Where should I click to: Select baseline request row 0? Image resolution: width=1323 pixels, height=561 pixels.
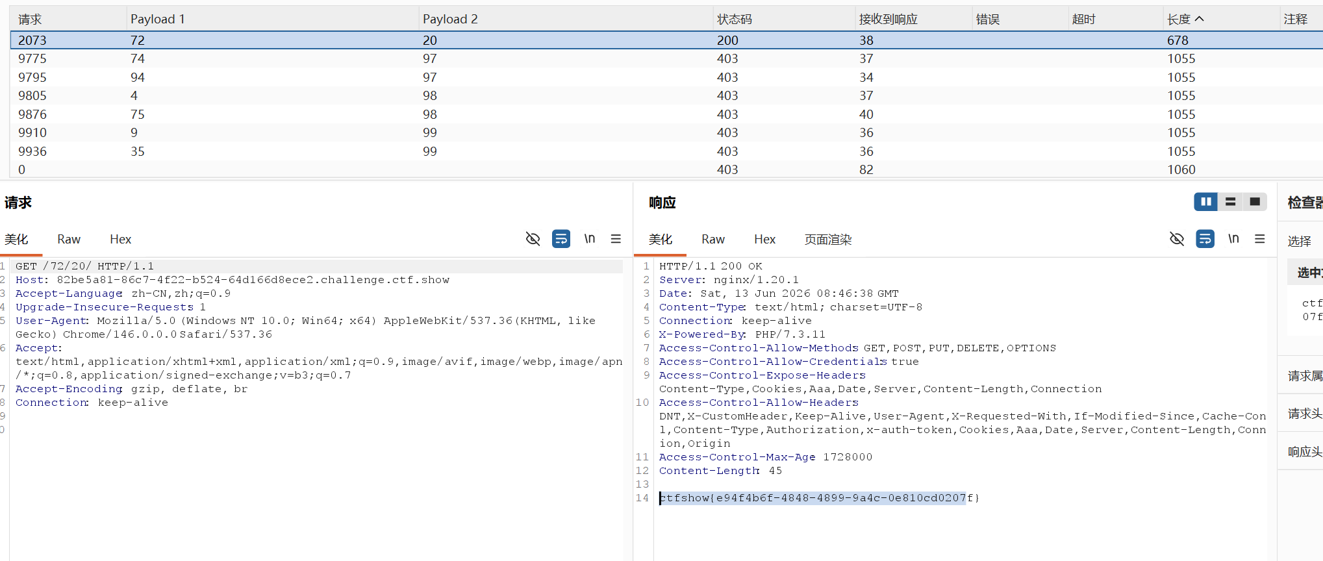tap(666, 169)
